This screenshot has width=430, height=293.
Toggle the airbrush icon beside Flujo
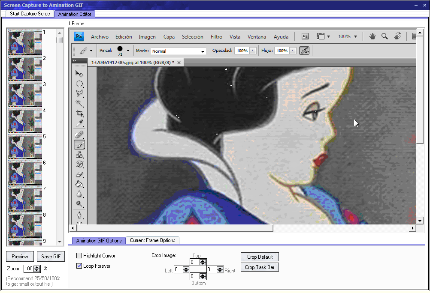coord(304,51)
